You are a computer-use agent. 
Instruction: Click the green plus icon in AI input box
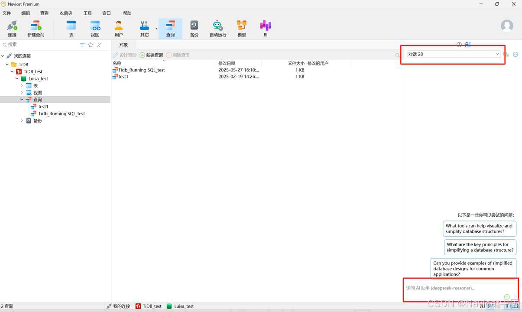click(x=507, y=297)
